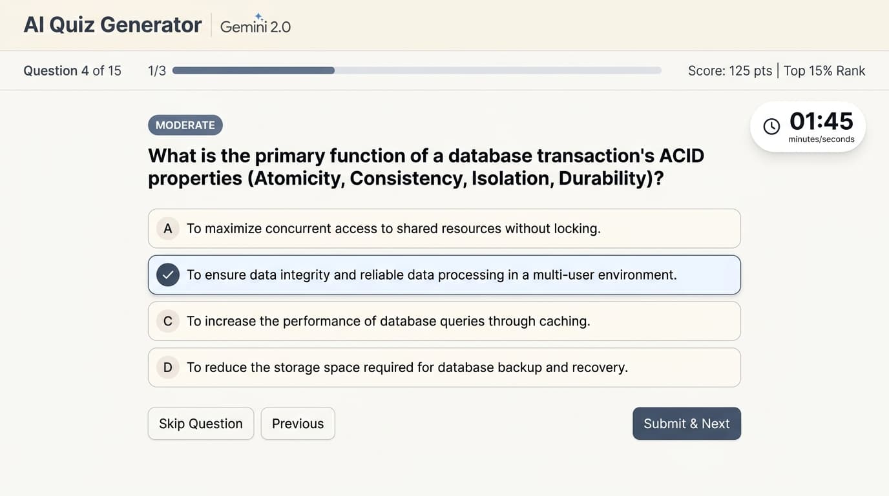
Task: Click the quiz progress bar
Action: pyautogui.click(x=417, y=70)
